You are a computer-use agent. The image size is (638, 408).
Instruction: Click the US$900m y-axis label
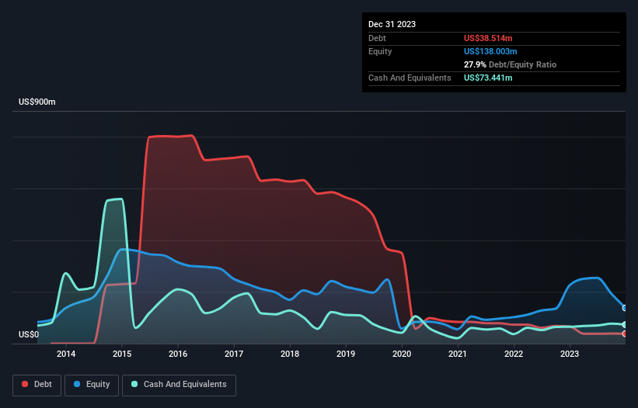[x=37, y=102]
